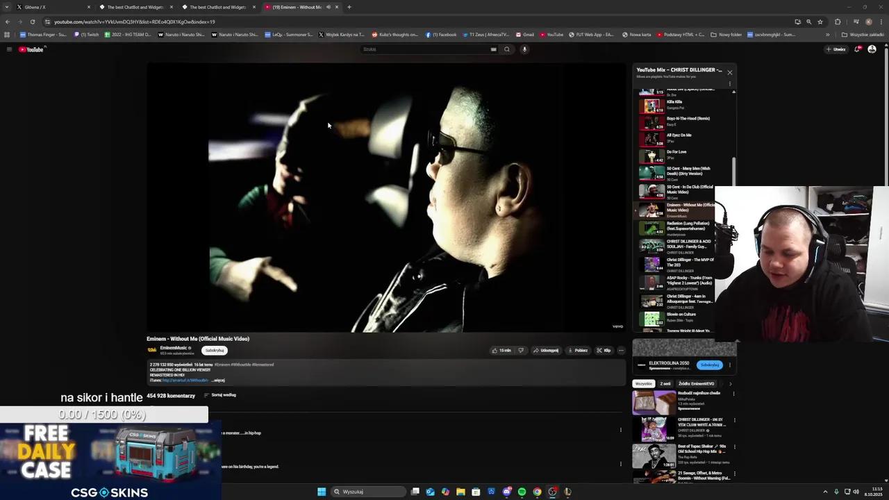This screenshot has height=500, width=889.
Task: Open Sortuj według comments sort dropdown
Action: click(220, 395)
